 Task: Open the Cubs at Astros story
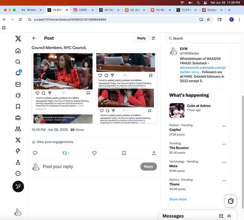pos(198,110)
